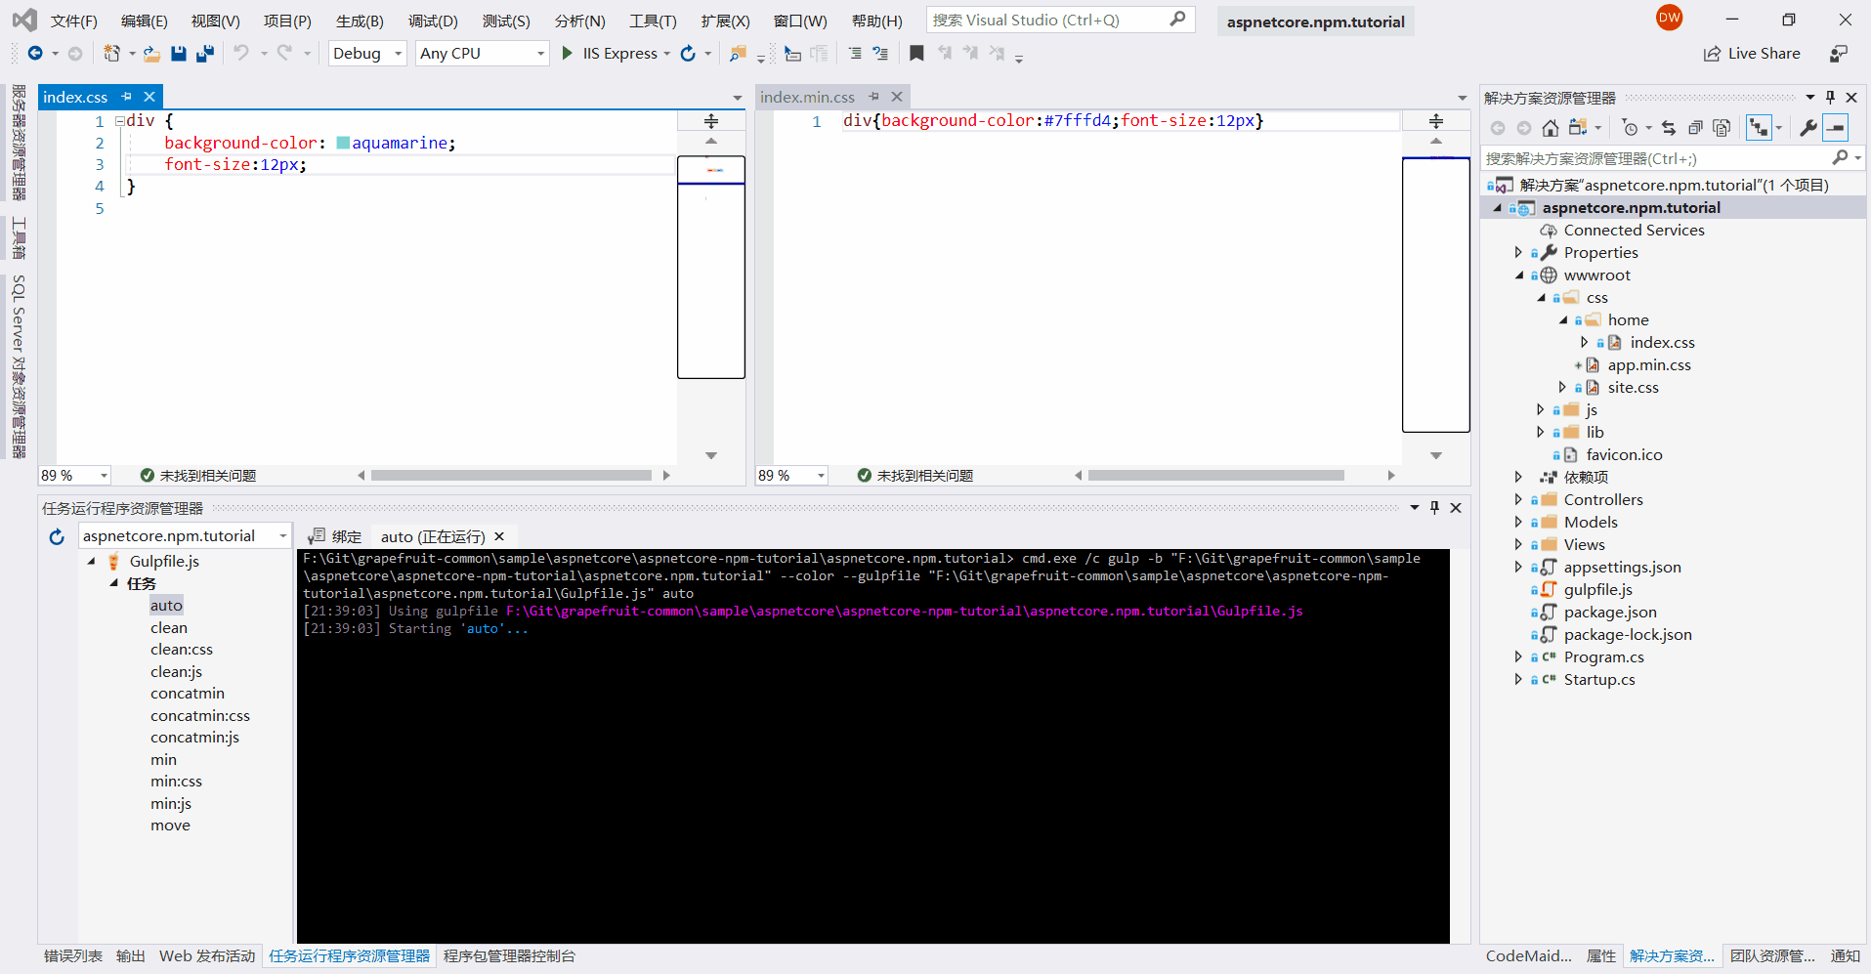
Task: Toggle auto-hide pin on Task Runner Explorer
Action: (1434, 508)
